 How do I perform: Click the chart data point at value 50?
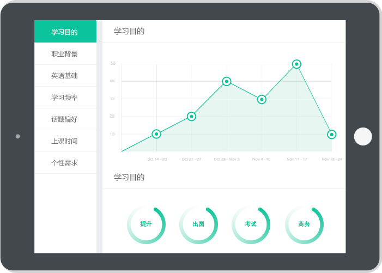pos(296,64)
